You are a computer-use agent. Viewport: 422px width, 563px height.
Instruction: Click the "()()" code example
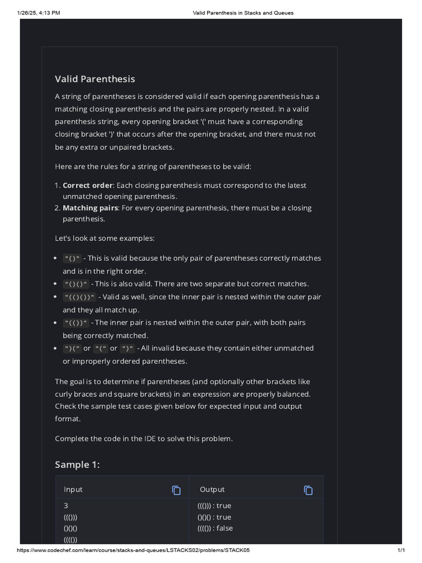[76, 284]
